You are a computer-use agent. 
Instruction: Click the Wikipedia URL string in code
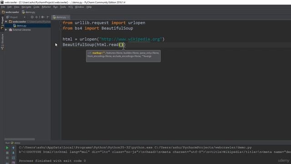click(131, 39)
